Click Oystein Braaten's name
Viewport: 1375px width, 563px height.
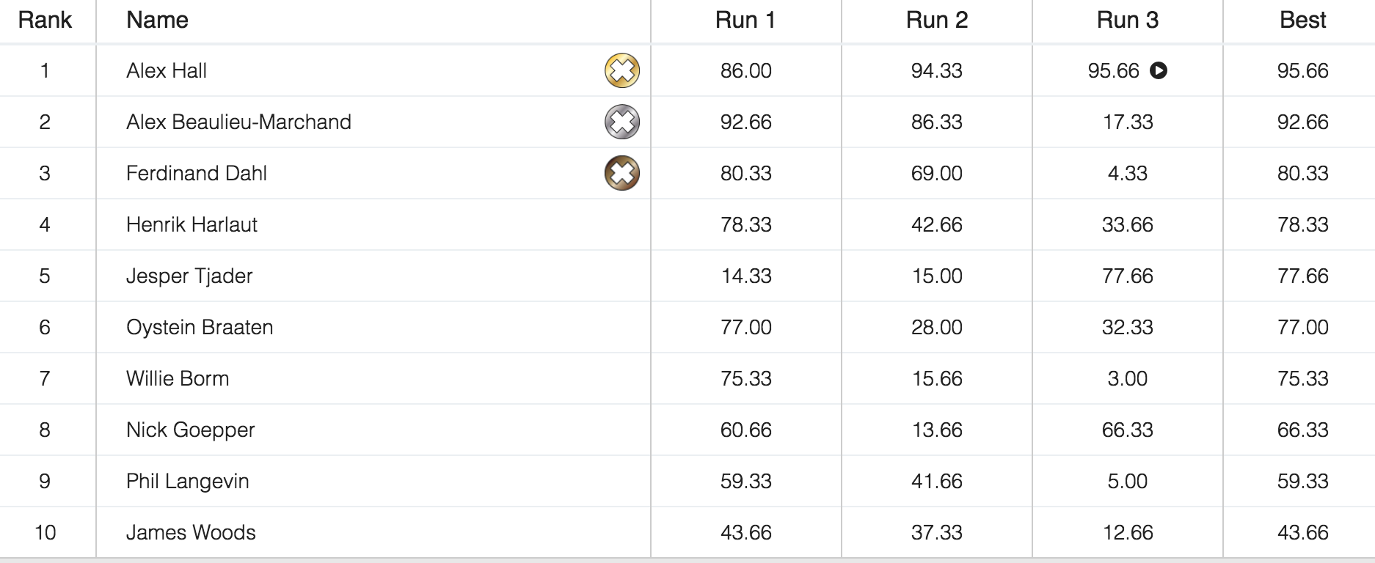coord(200,328)
